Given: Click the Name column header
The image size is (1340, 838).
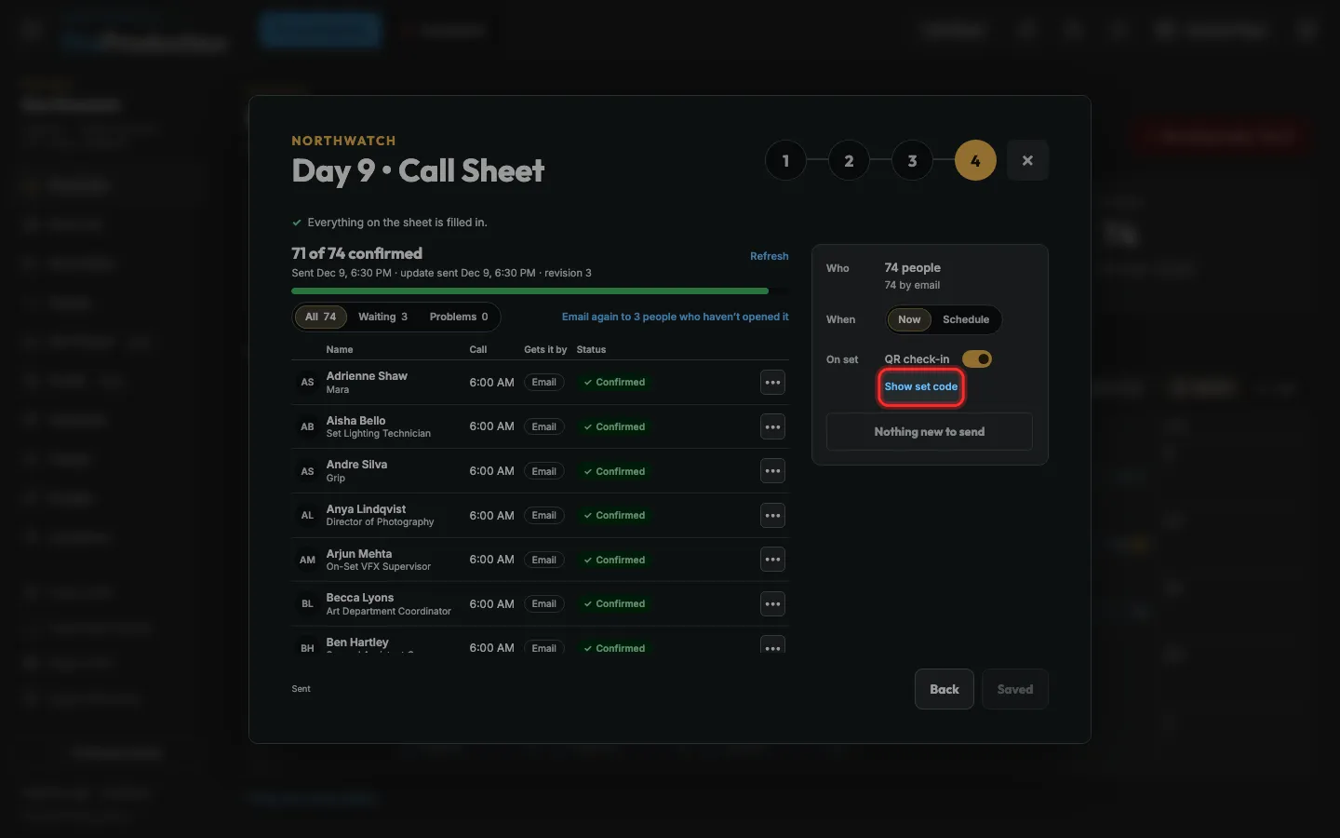Looking at the screenshot, I should pos(340,350).
